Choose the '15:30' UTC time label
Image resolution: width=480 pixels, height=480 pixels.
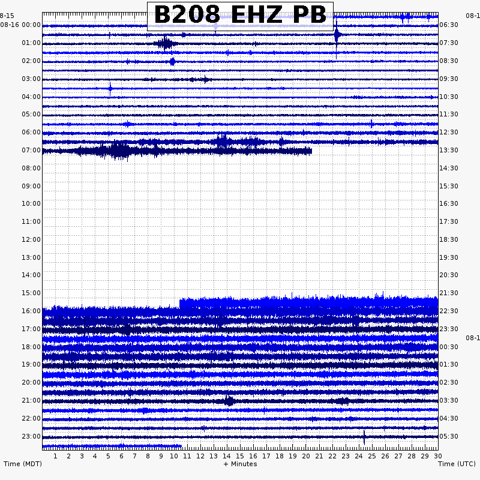[449, 187]
